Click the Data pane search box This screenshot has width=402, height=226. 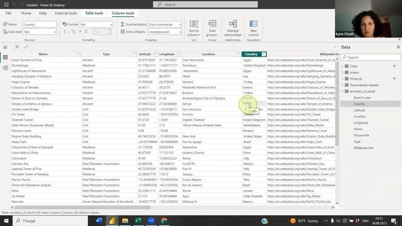pyautogui.click(x=371, y=57)
